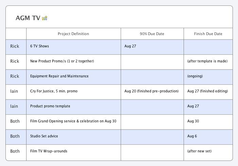
Task: Select the Project Definition column header
Action: [x=73, y=34]
